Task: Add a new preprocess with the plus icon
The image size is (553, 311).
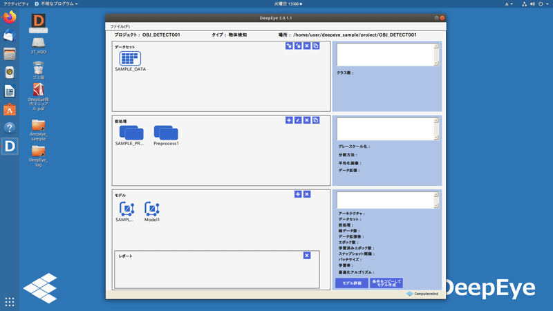Action: (x=289, y=120)
